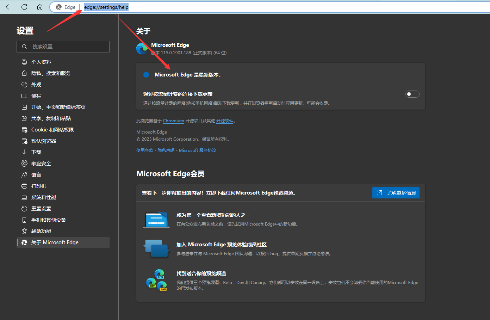Select 家庭安全 menu item
This screenshot has width=490, height=320.
tap(63, 164)
